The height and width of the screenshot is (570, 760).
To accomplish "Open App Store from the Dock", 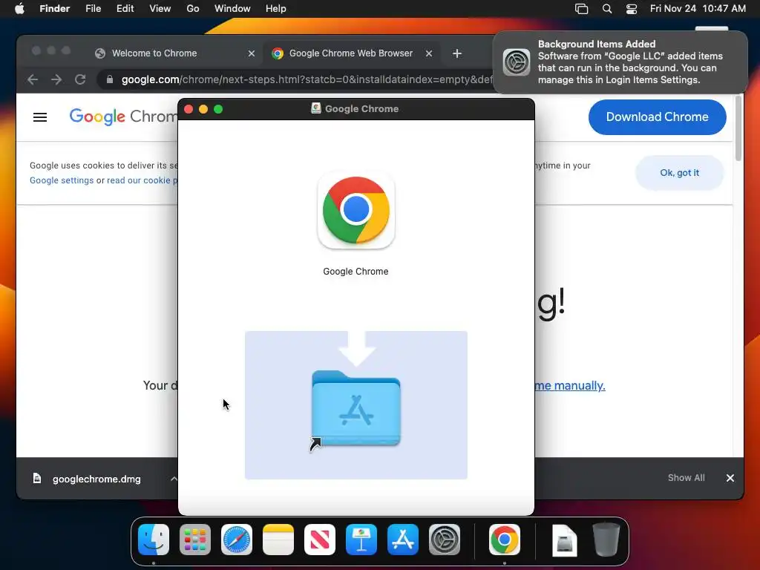I will [403, 540].
